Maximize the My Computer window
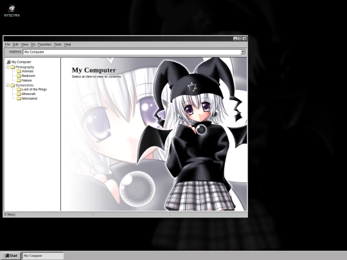Image resolution: width=347 pixels, height=260 pixels. click(x=240, y=39)
